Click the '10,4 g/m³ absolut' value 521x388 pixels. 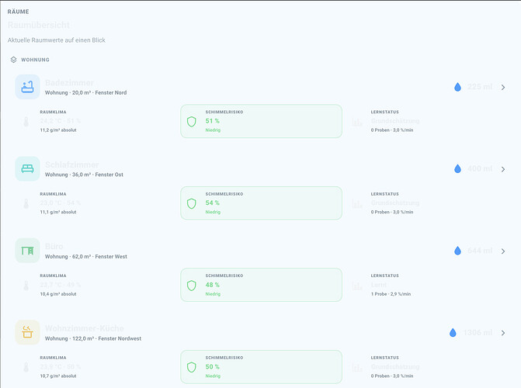(58, 294)
